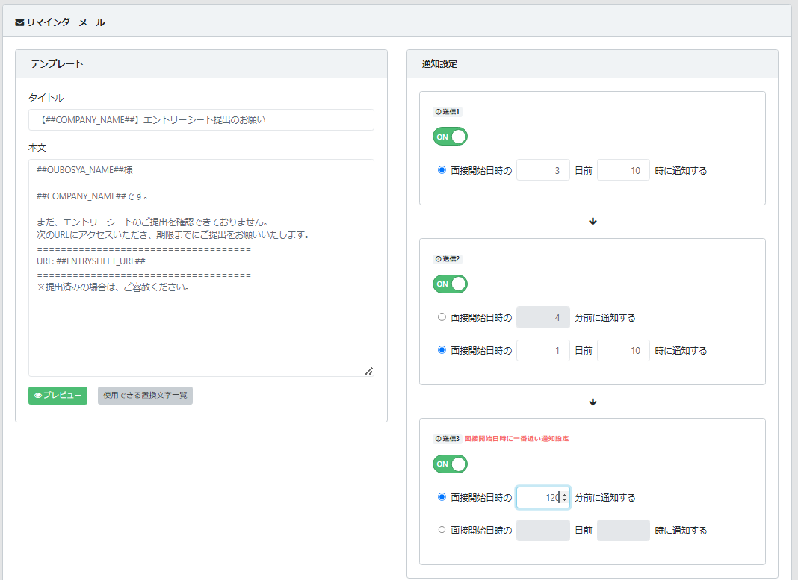Select the 送信1 days-before radio button
Screen dimensions: 798x580
tap(442, 170)
